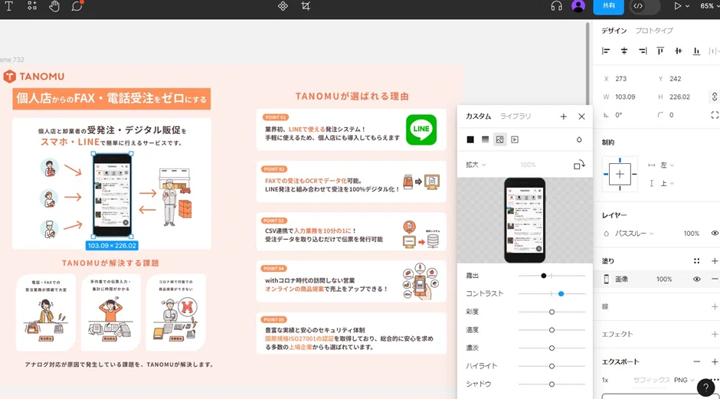Switch to デザイン tab
This screenshot has height=399, width=720.
(614, 31)
